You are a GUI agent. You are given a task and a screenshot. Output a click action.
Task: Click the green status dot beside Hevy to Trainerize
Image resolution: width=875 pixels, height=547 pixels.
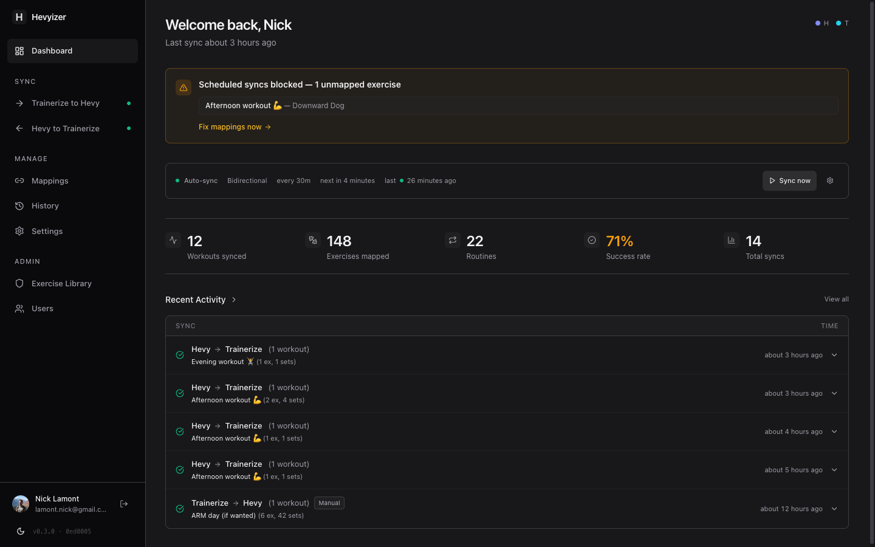point(129,128)
